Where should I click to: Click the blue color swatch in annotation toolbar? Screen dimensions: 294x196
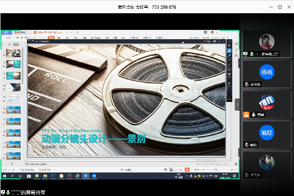click(x=229, y=90)
